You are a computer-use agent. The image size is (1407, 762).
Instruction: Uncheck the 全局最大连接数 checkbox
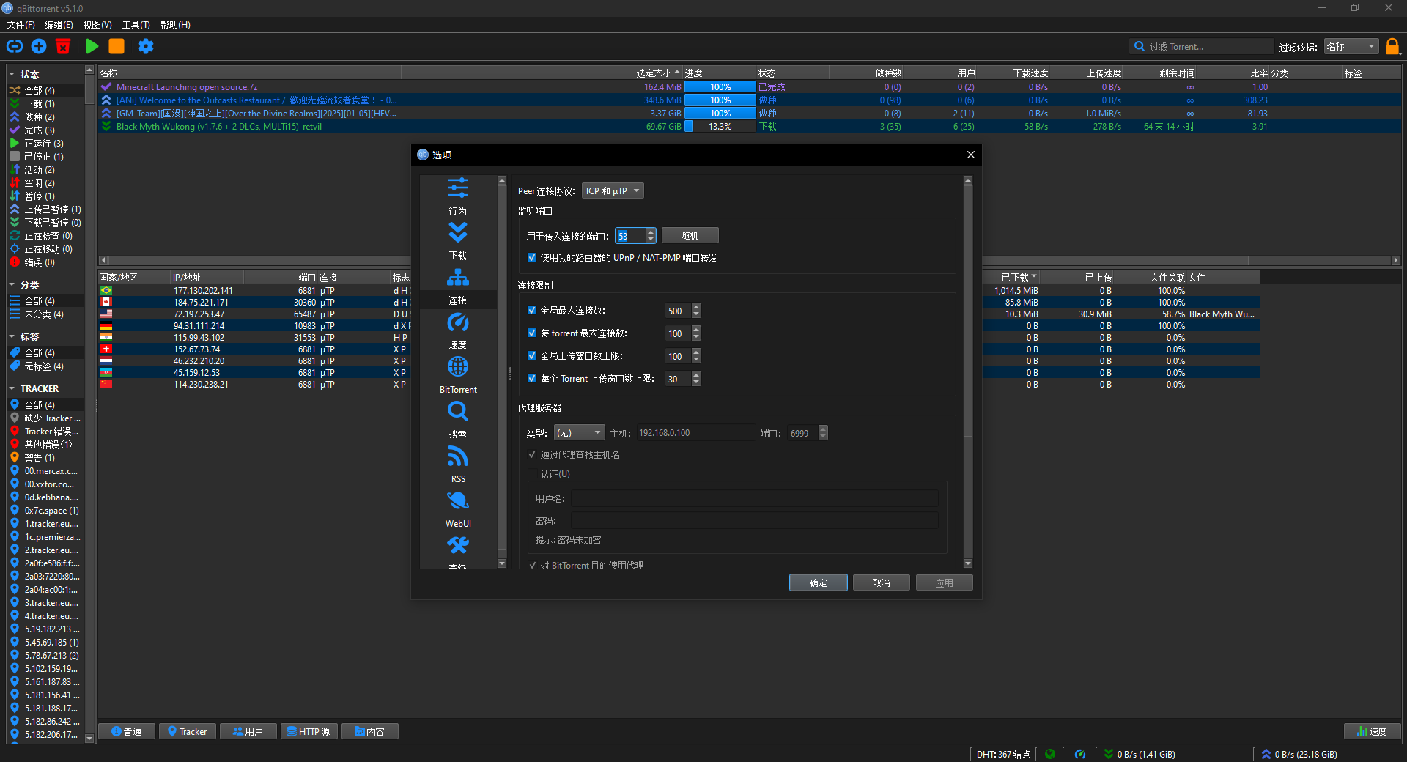click(532, 311)
